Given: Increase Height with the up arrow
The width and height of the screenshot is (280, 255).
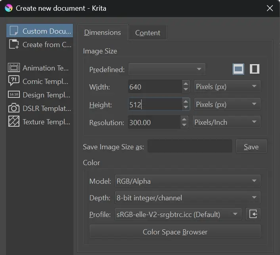Looking at the screenshot, I should (186, 101).
